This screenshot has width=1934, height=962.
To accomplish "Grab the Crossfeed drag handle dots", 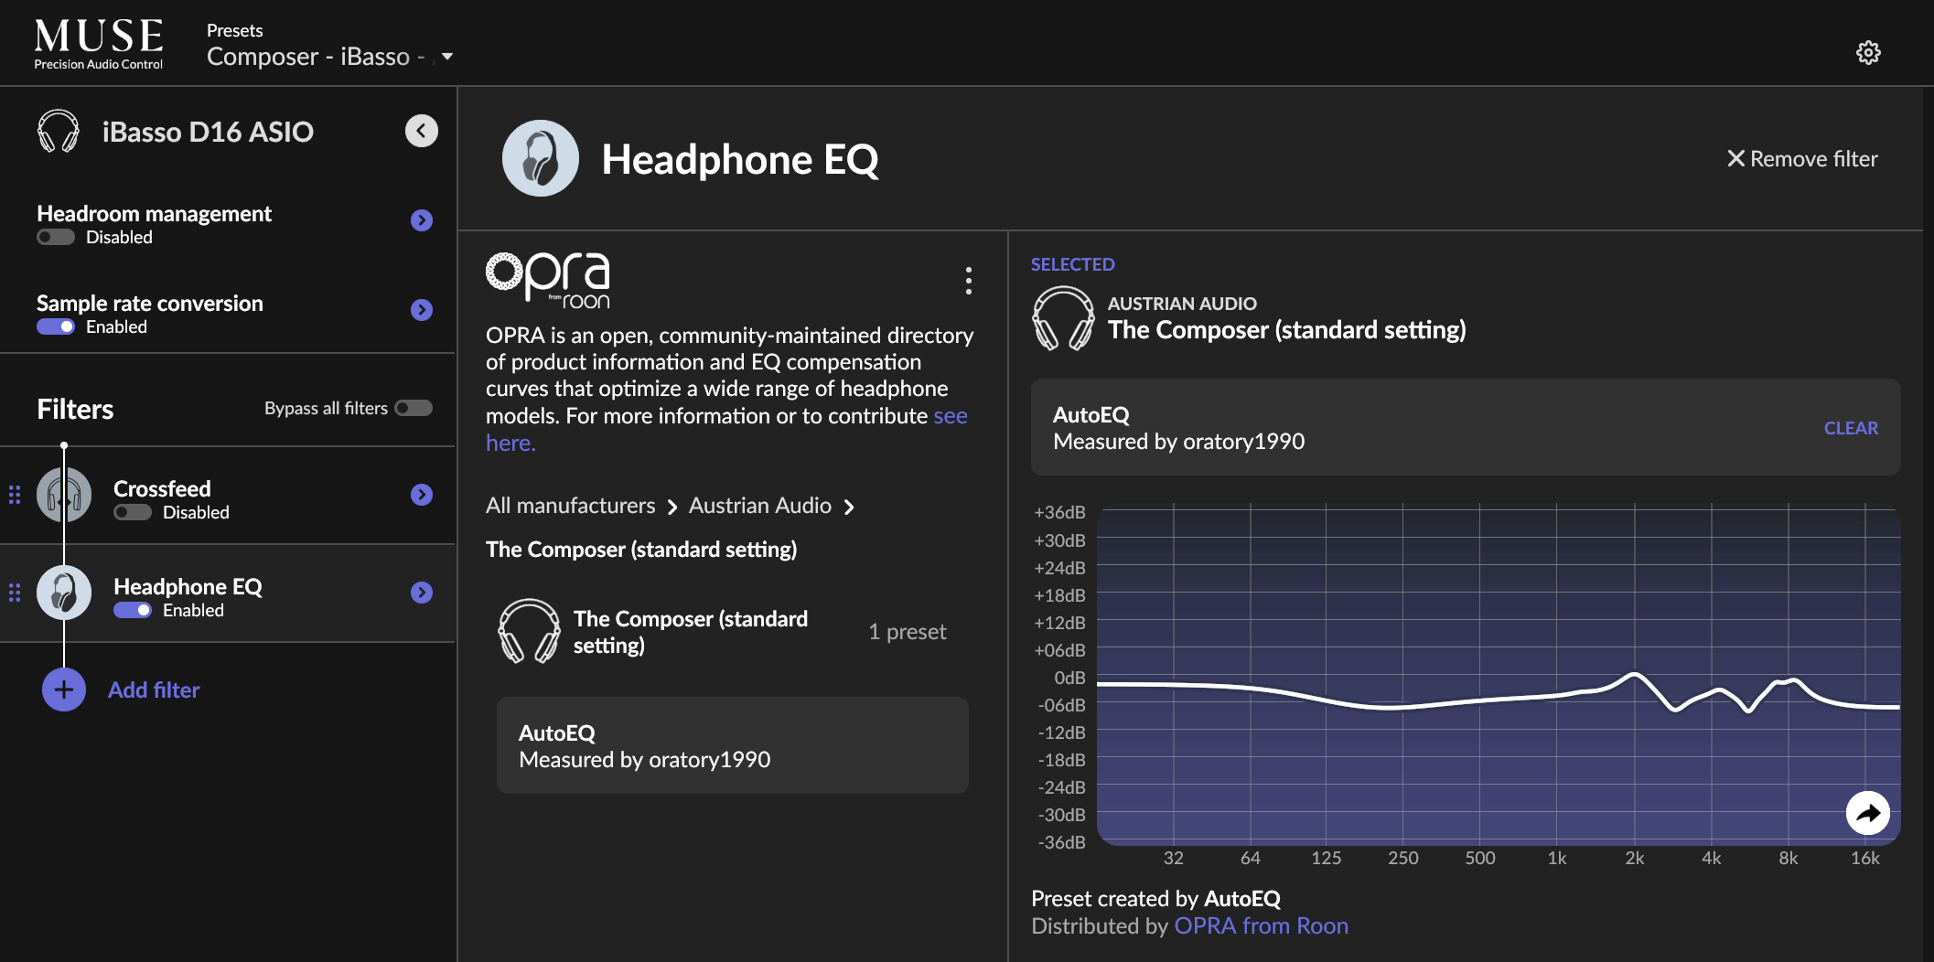I will (x=15, y=495).
